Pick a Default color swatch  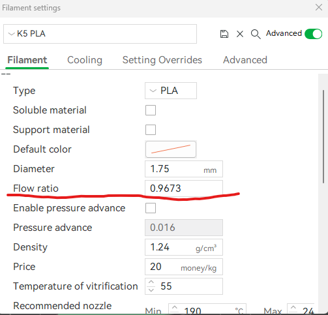(x=171, y=149)
